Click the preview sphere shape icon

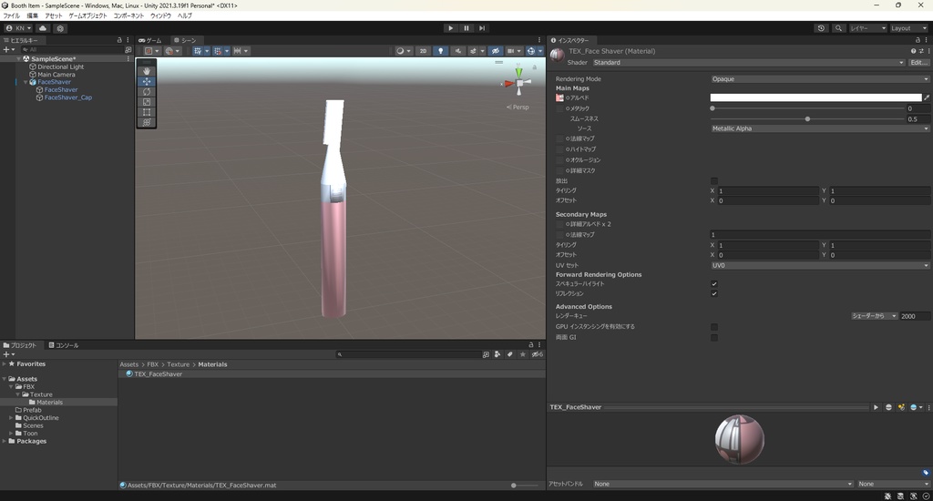coord(888,407)
